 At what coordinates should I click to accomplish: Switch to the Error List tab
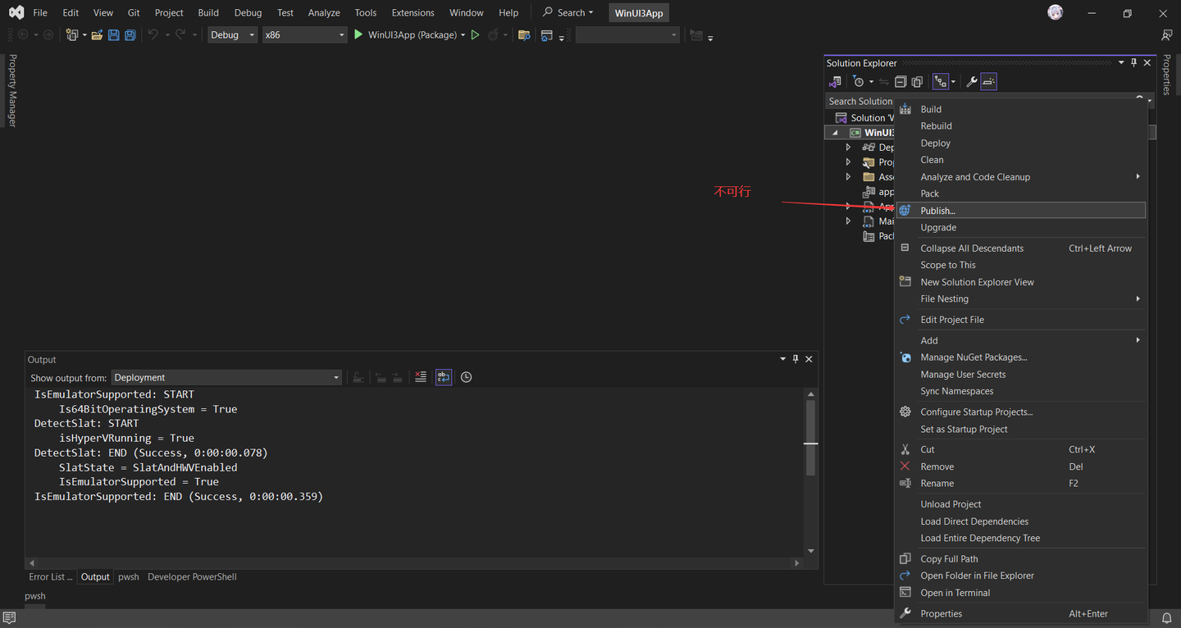pos(51,577)
